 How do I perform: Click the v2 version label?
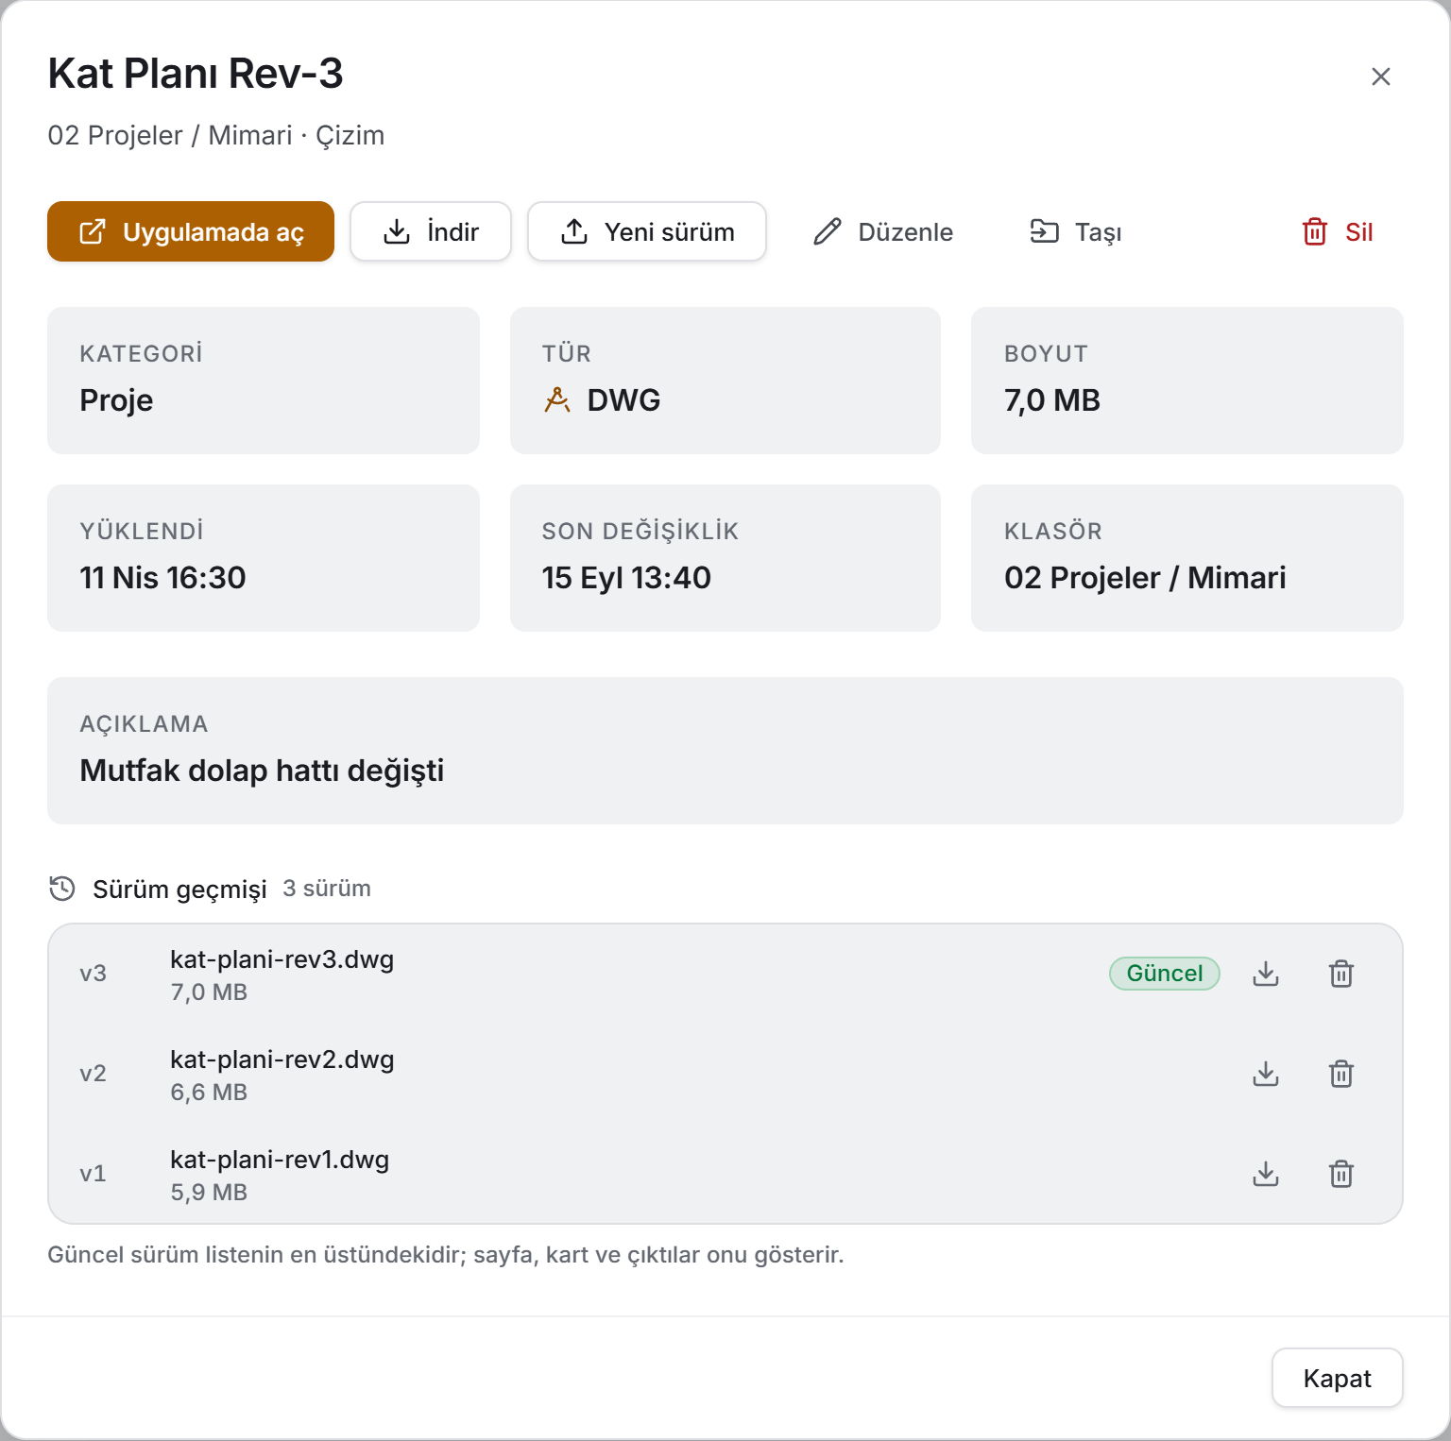(x=93, y=1074)
